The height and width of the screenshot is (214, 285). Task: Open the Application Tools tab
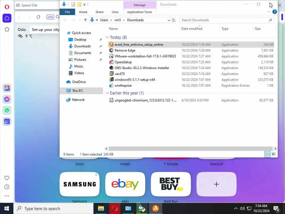click(139, 12)
